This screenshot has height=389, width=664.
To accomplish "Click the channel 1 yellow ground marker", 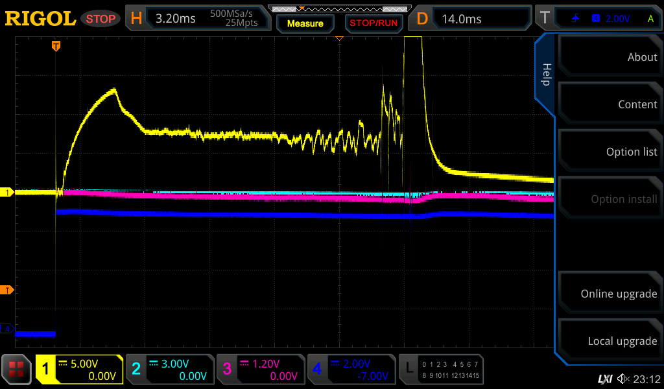I will tap(8, 193).
